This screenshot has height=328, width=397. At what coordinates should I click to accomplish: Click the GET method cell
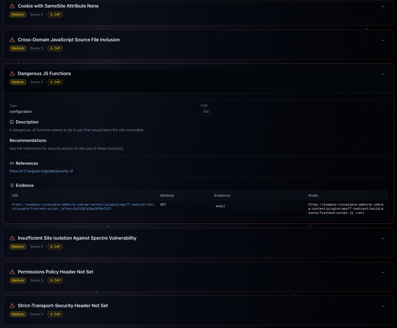click(163, 205)
